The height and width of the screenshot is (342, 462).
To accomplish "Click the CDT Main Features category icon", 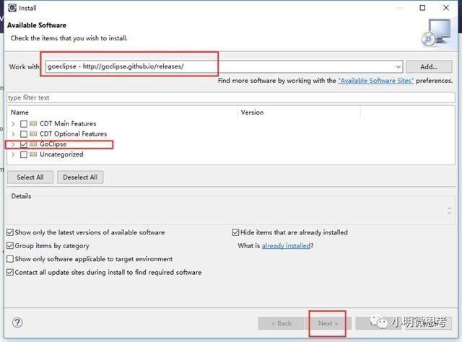I will tap(33, 124).
